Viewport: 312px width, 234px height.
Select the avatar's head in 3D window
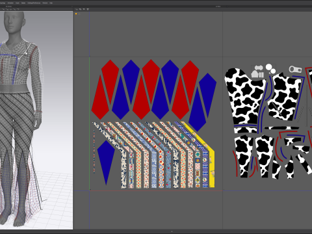point(15,21)
